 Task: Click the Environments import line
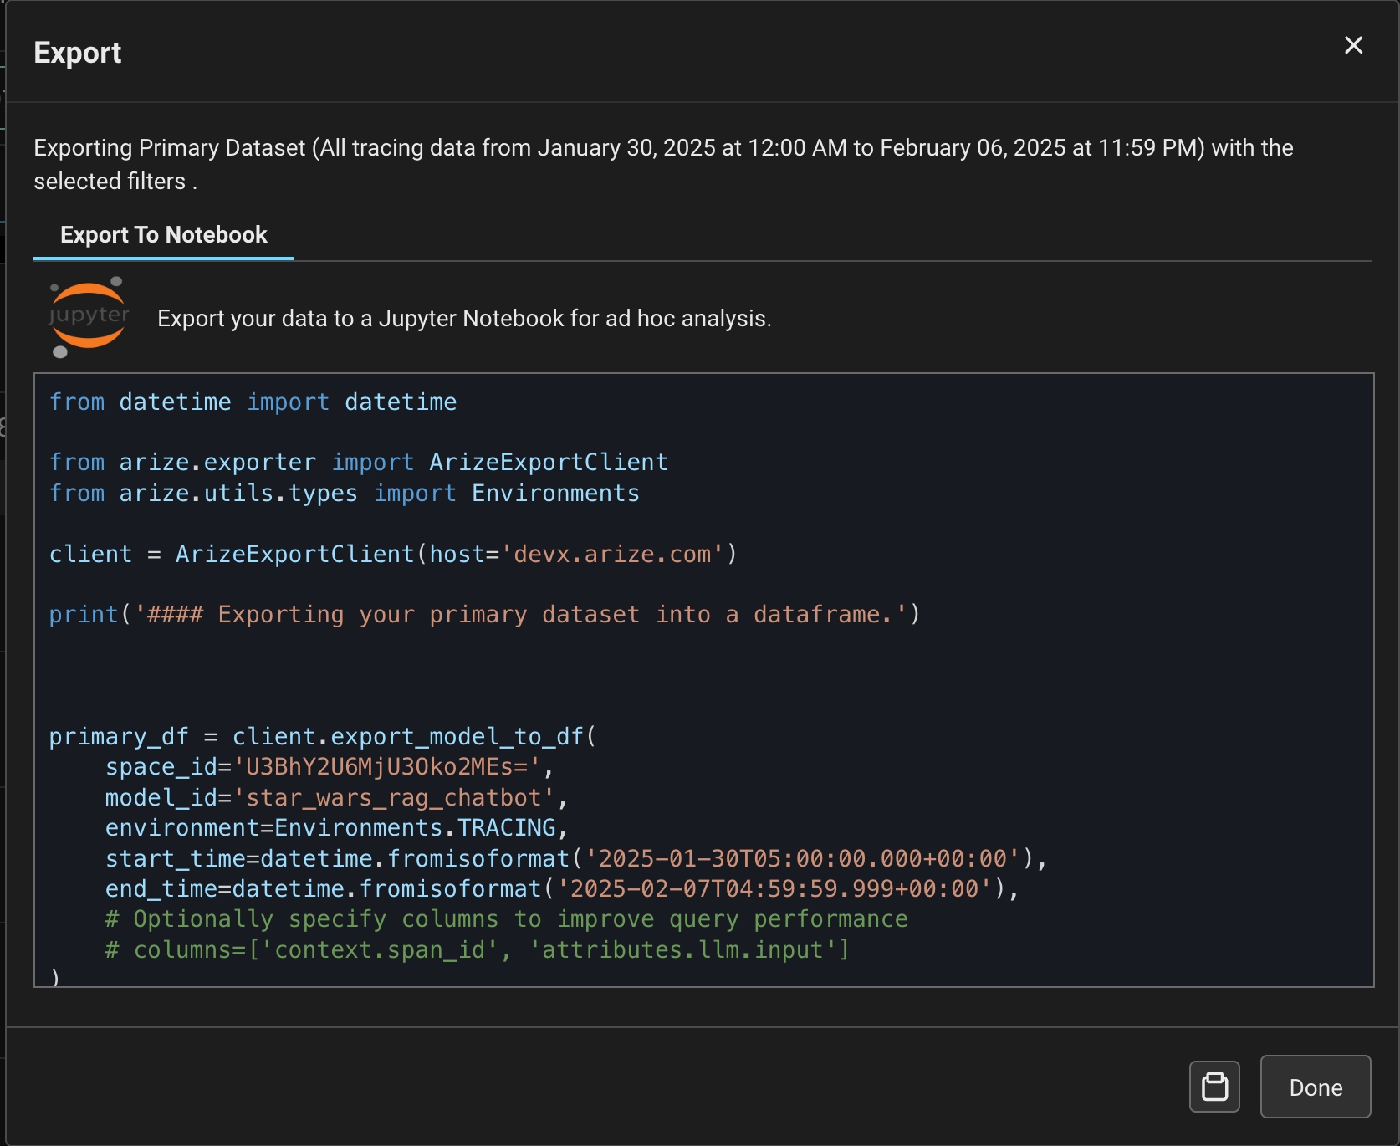(x=344, y=494)
